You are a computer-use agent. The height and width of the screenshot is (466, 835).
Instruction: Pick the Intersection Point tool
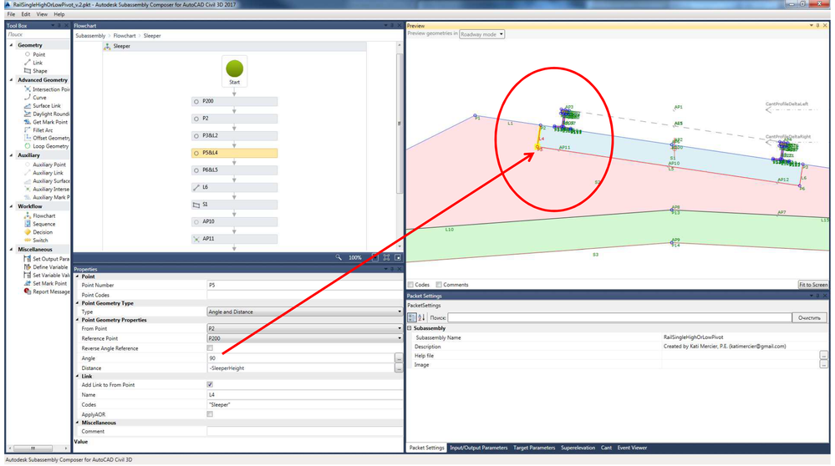click(x=46, y=89)
